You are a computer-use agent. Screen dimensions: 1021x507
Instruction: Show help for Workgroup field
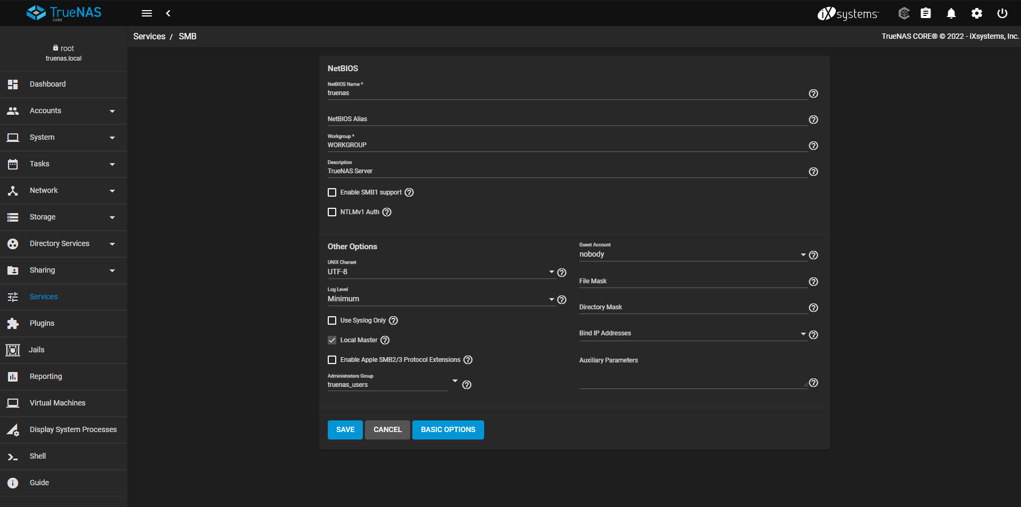[x=814, y=146]
